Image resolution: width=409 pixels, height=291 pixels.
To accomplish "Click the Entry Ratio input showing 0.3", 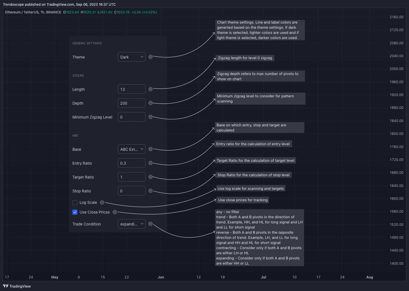I will pos(131,163).
